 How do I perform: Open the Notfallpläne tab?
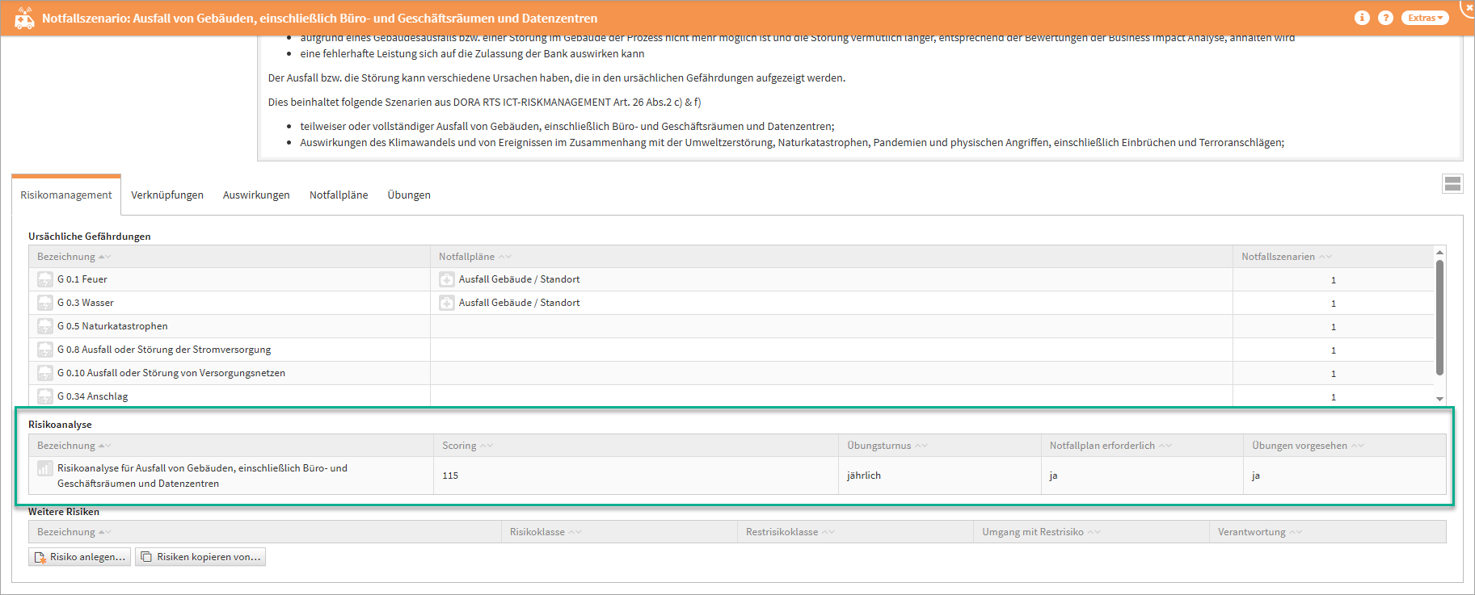tap(339, 195)
